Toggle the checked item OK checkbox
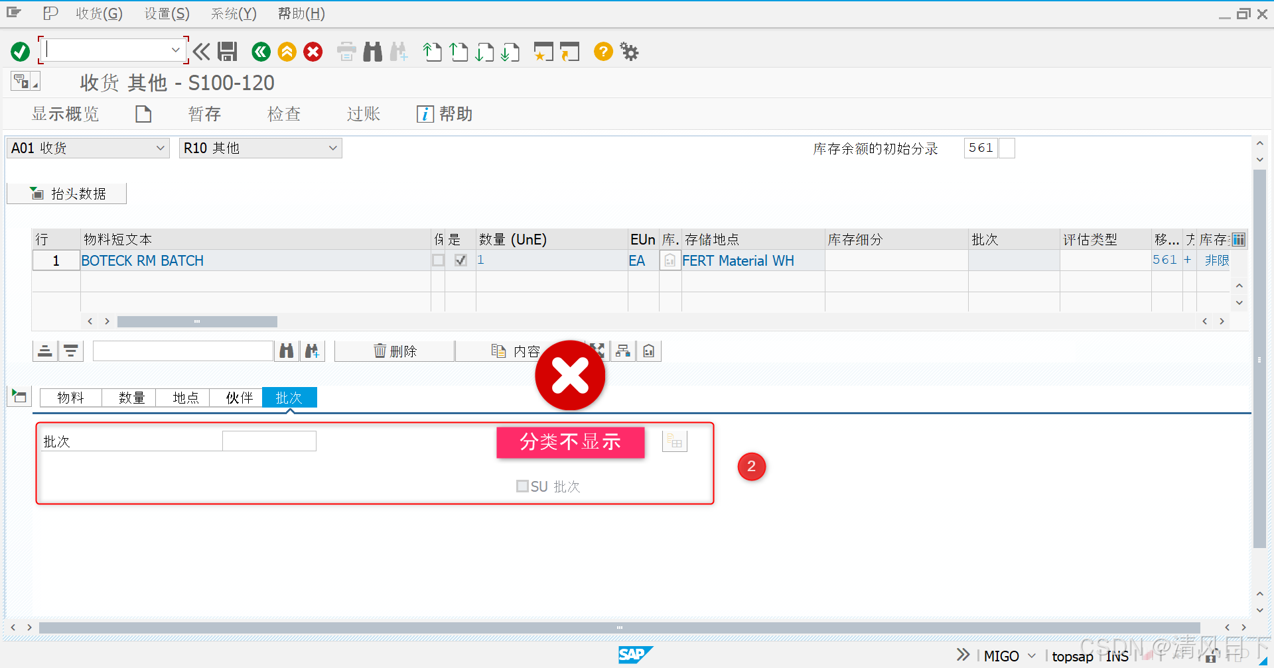The image size is (1274, 668). click(x=460, y=260)
